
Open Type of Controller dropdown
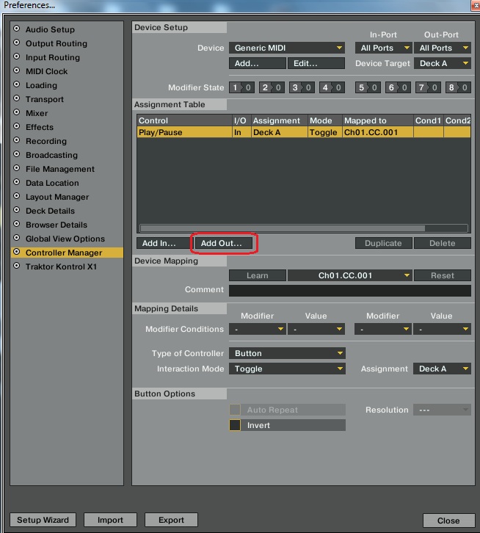[x=287, y=353]
